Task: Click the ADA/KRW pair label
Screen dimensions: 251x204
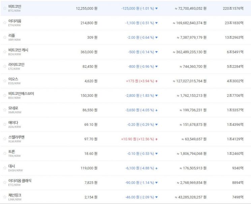Action: [14, 127]
